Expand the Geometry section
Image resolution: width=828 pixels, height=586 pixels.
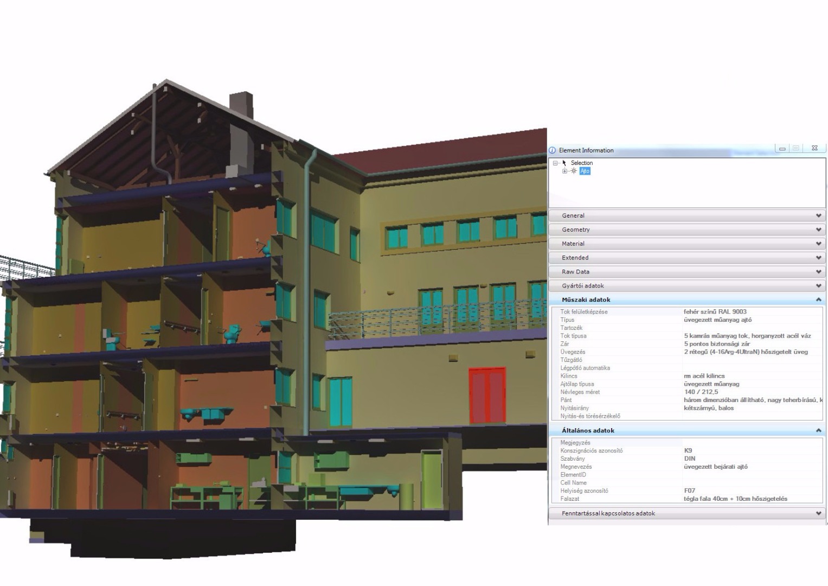(x=687, y=230)
